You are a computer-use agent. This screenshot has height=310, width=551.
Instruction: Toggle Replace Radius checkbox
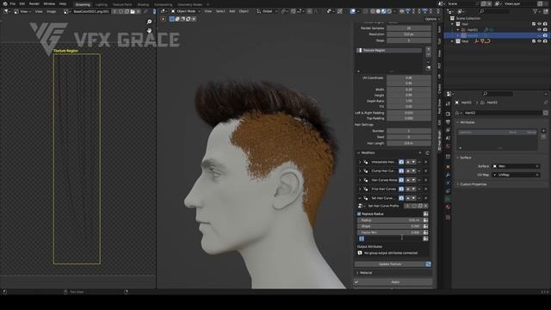[x=359, y=214]
